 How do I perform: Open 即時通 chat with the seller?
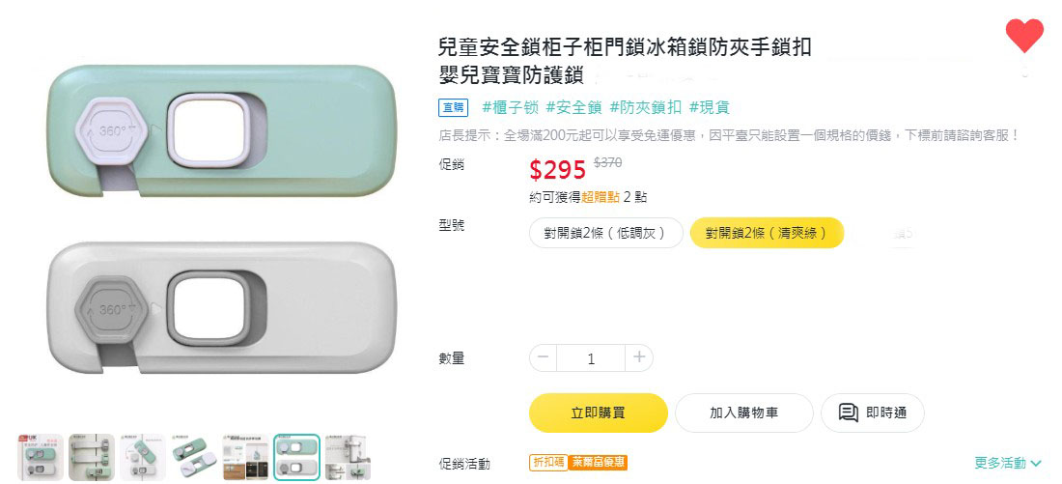872,413
